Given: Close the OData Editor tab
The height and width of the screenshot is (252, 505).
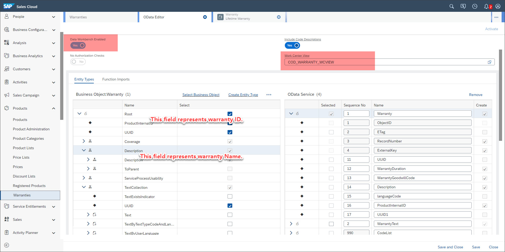Looking at the screenshot, I should (x=205, y=17).
